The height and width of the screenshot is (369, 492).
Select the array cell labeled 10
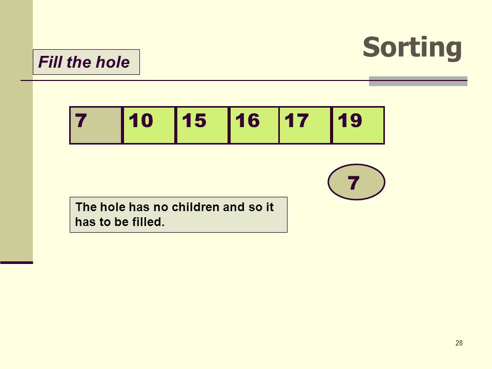pos(149,125)
